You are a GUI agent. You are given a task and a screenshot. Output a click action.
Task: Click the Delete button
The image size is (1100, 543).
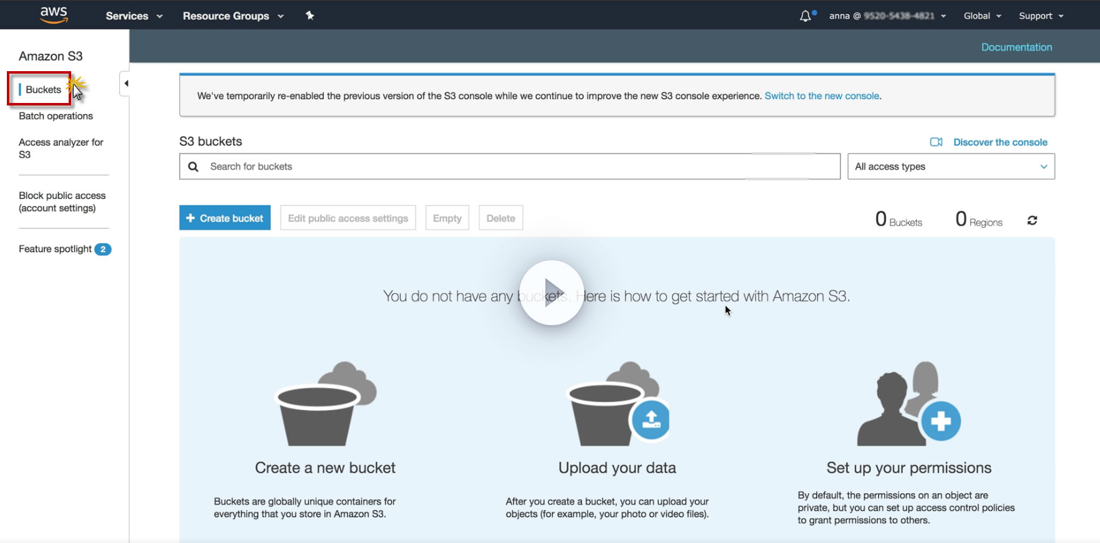tap(501, 218)
